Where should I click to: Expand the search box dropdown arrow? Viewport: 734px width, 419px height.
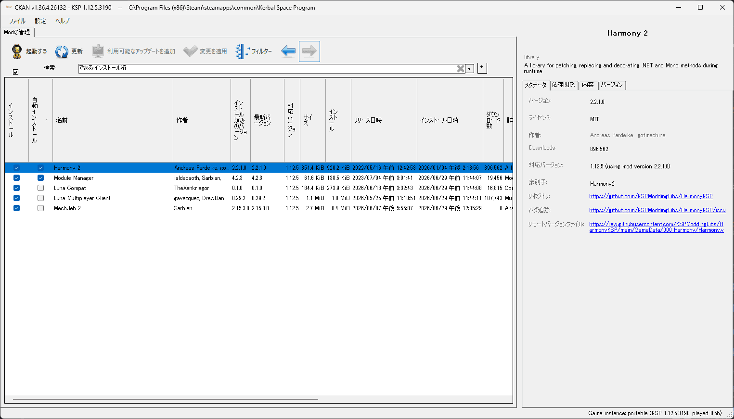pyautogui.click(x=469, y=68)
